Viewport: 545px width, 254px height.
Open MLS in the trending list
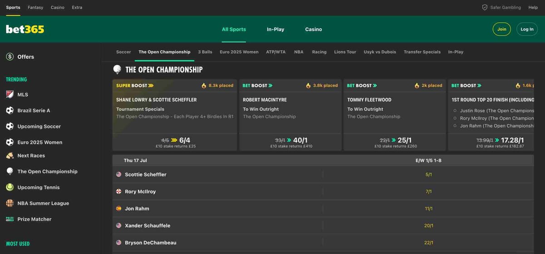coord(23,95)
